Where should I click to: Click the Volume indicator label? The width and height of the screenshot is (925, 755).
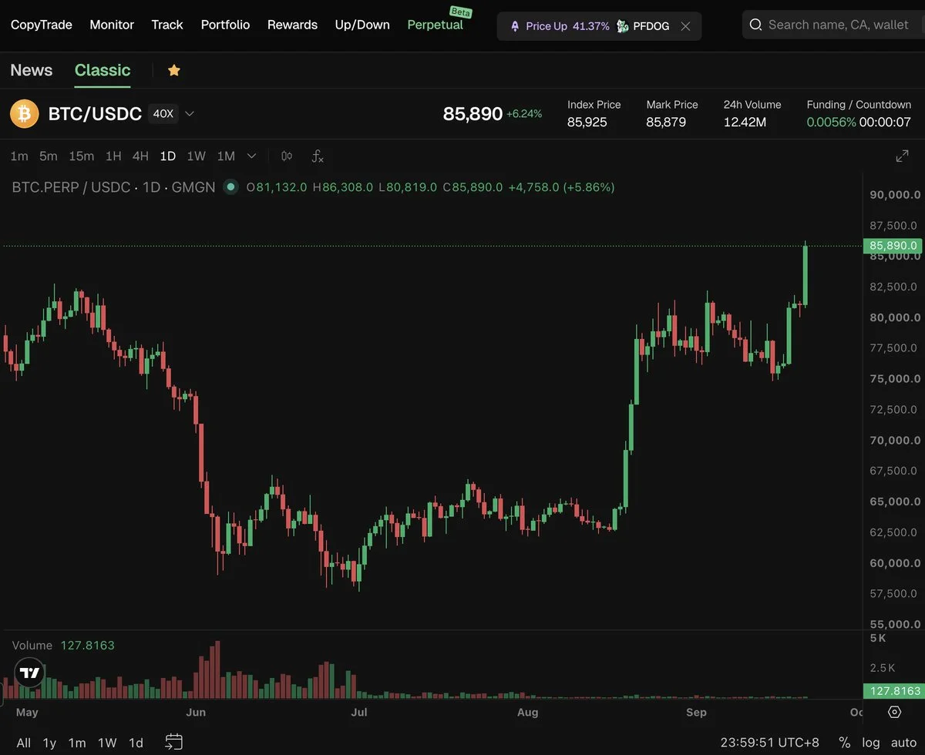pos(32,646)
